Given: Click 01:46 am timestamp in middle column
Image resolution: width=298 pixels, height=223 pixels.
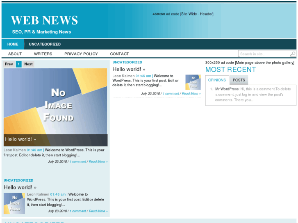Looking at the screenshot, I should click(143, 76).
